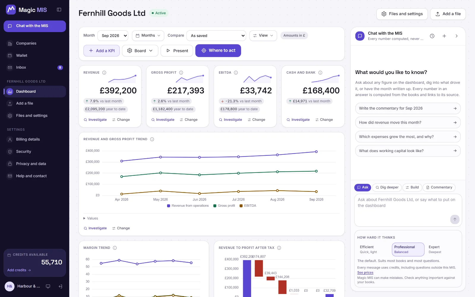This screenshot has height=297, width=475.
Task: Click the Ask about Fernhill Goods input
Action: coord(408,210)
